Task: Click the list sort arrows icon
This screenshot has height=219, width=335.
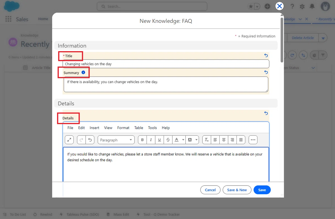Action: pyautogui.click(x=303, y=55)
